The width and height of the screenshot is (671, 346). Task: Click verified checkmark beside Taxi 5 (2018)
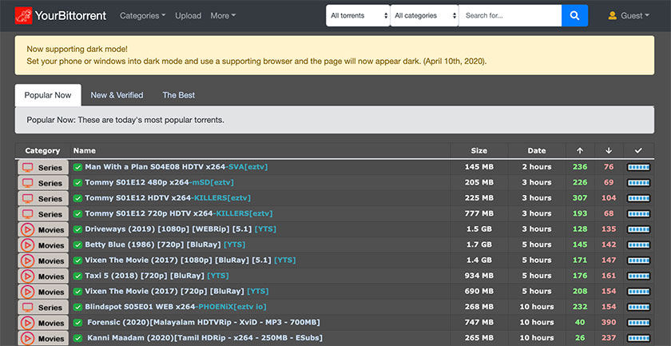click(x=77, y=276)
